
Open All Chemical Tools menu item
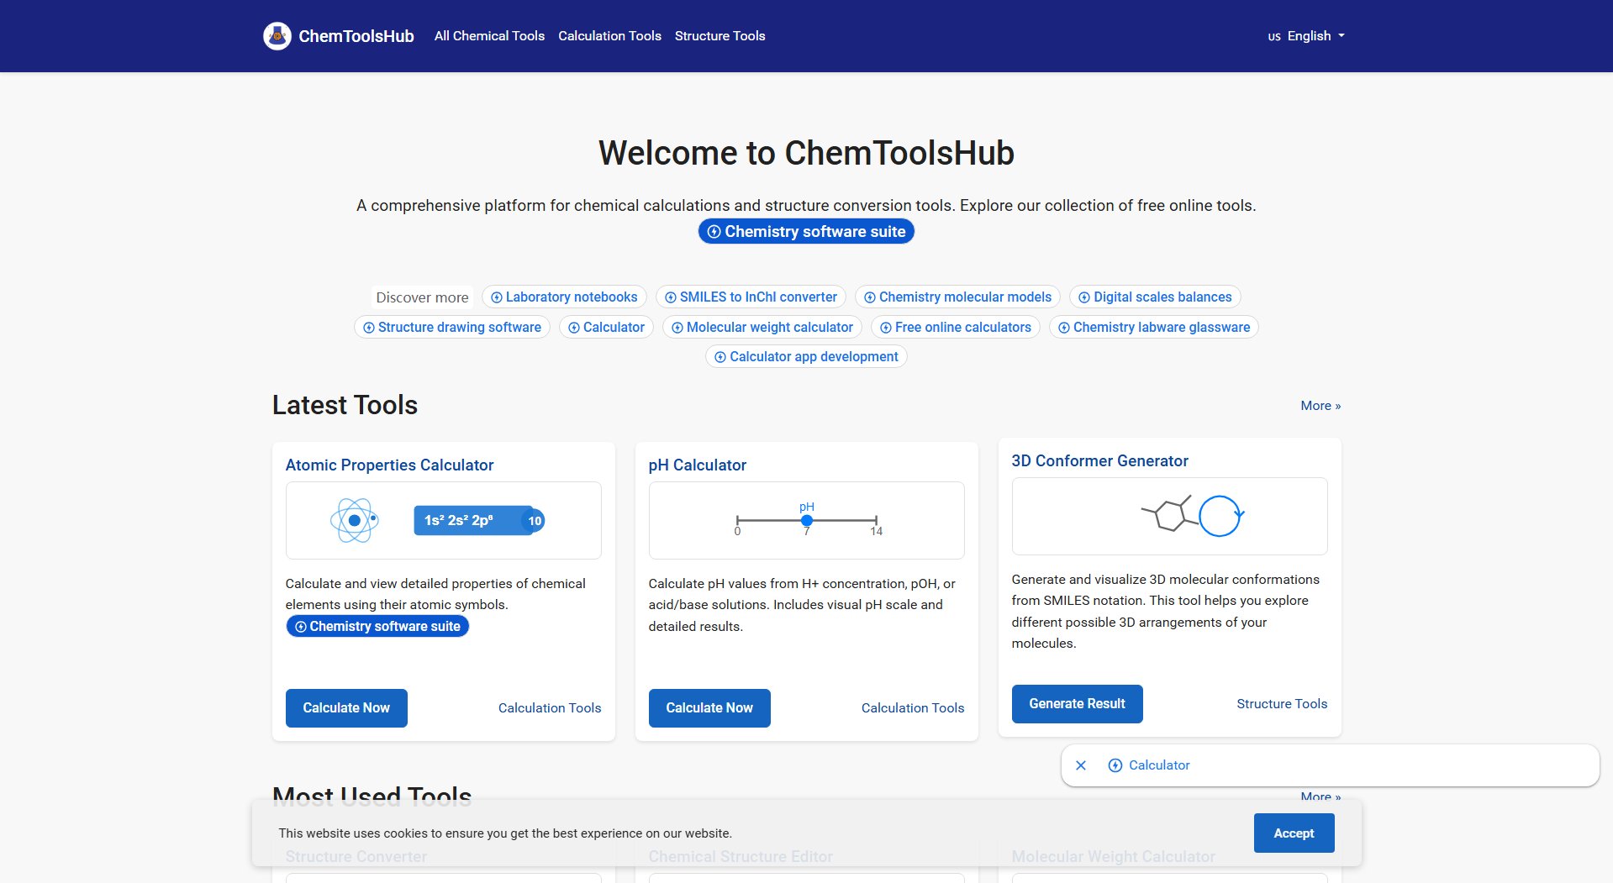[489, 36]
